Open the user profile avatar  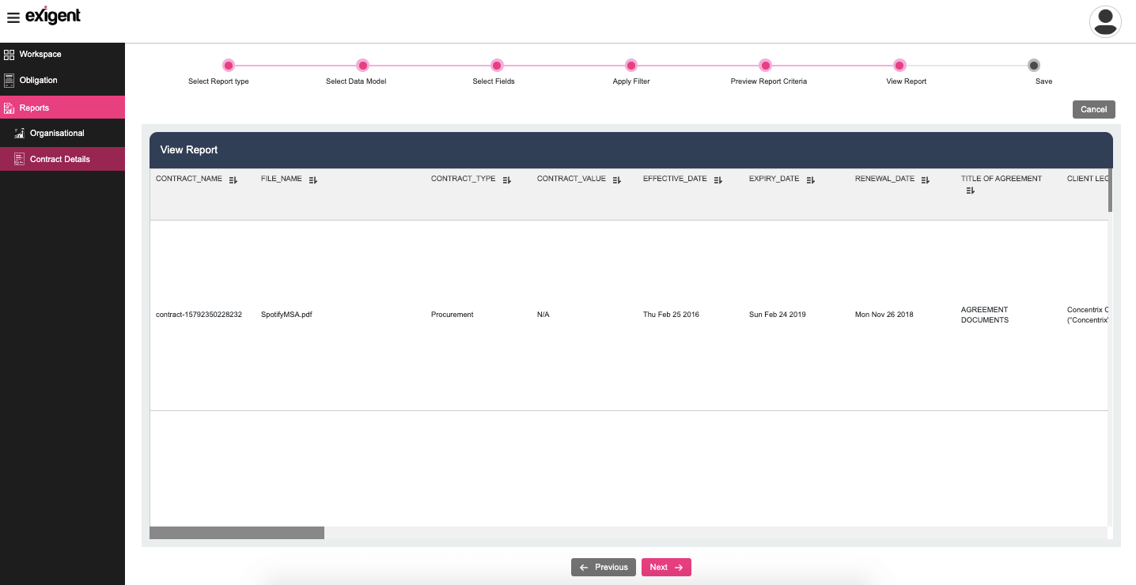click(x=1105, y=21)
